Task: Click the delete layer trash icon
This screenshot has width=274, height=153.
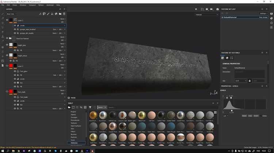Action: pos(65,14)
